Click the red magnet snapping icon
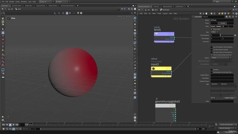This screenshot has height=134, width=238. tap(3, 65)
